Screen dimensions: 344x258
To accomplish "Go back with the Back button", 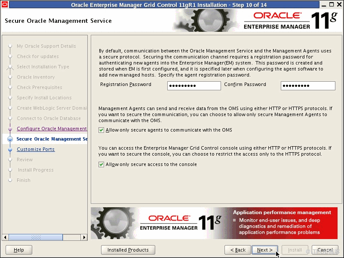I will click(x=238, y=250).
